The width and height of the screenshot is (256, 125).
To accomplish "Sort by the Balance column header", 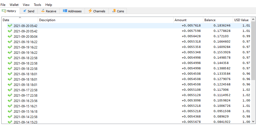I will coord(218,20).
